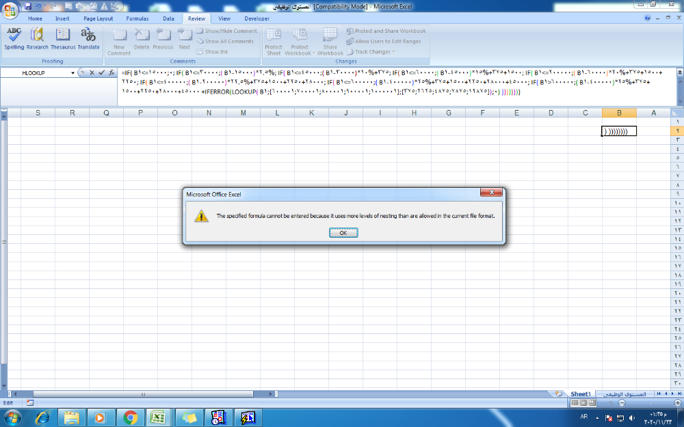Switch to the Formulas tab
Screen dimensions: 684x427
pos(137,18)
